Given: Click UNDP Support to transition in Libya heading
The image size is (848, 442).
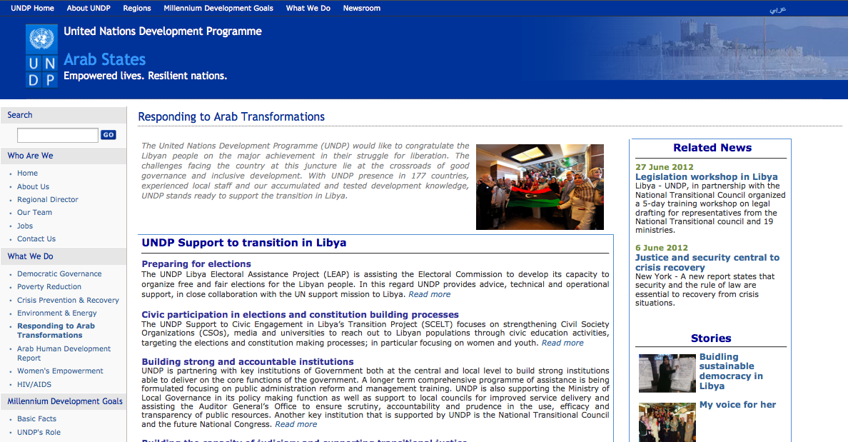Looking at the screenshot, I should coord(244,243).
